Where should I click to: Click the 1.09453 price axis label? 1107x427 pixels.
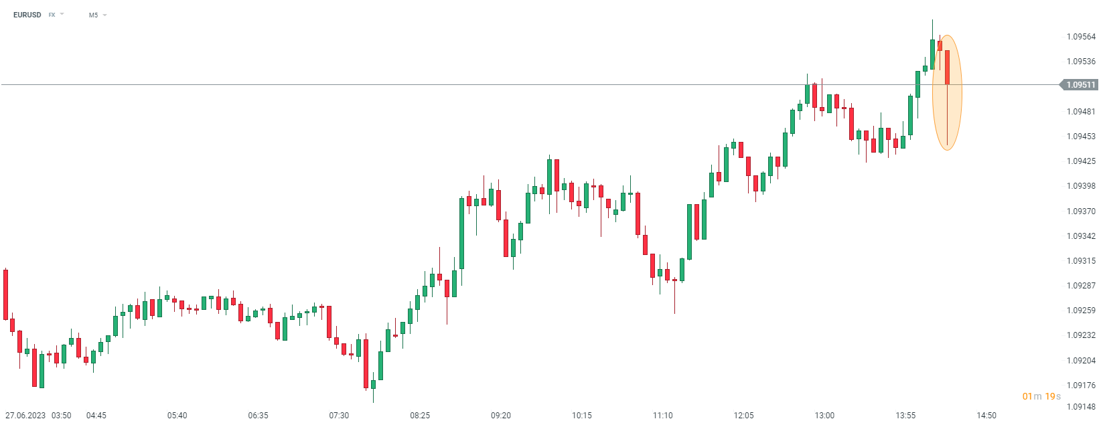click(x=1081, y=137)
